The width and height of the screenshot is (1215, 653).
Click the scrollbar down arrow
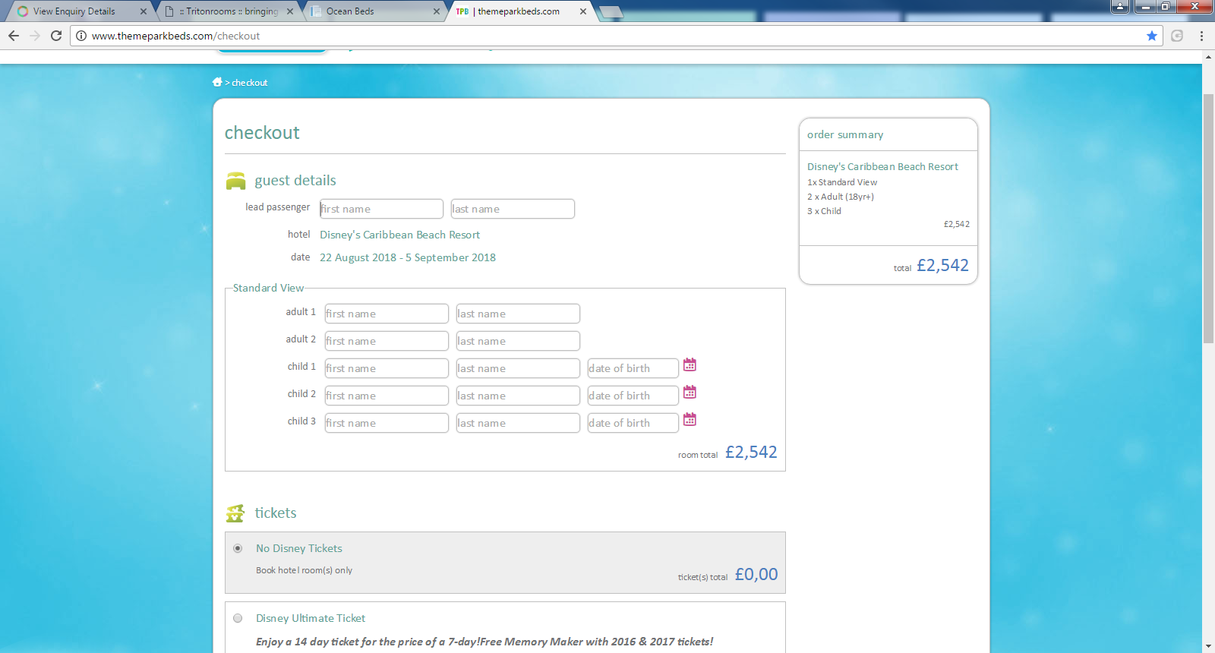1208,646
